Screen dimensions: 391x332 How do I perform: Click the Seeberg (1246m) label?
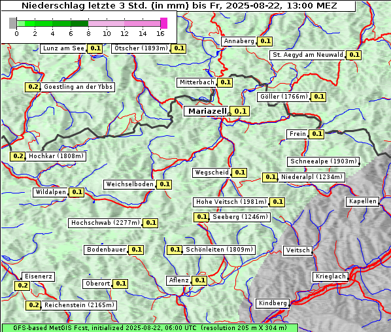[240, 217]
